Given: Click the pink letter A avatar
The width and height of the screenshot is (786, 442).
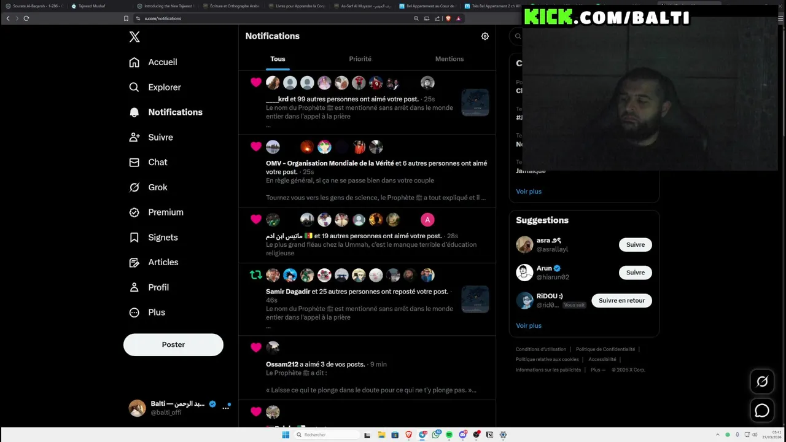Looking at the screenshot, I should [427, 219].
